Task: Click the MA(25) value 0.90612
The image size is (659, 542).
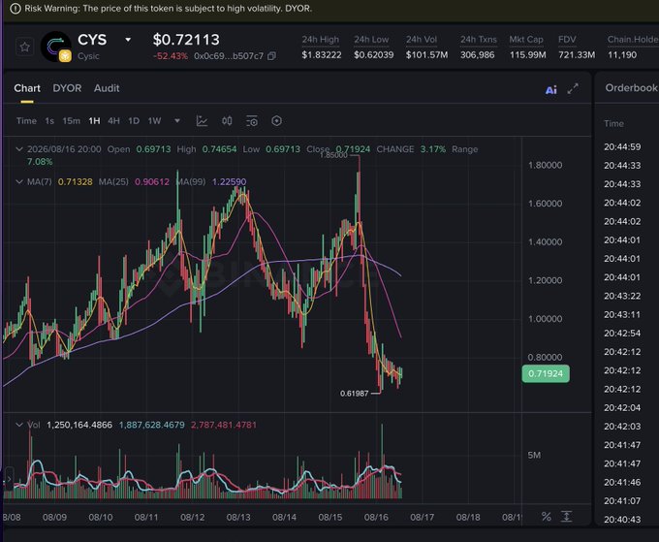Action: (x=152, y=181)
